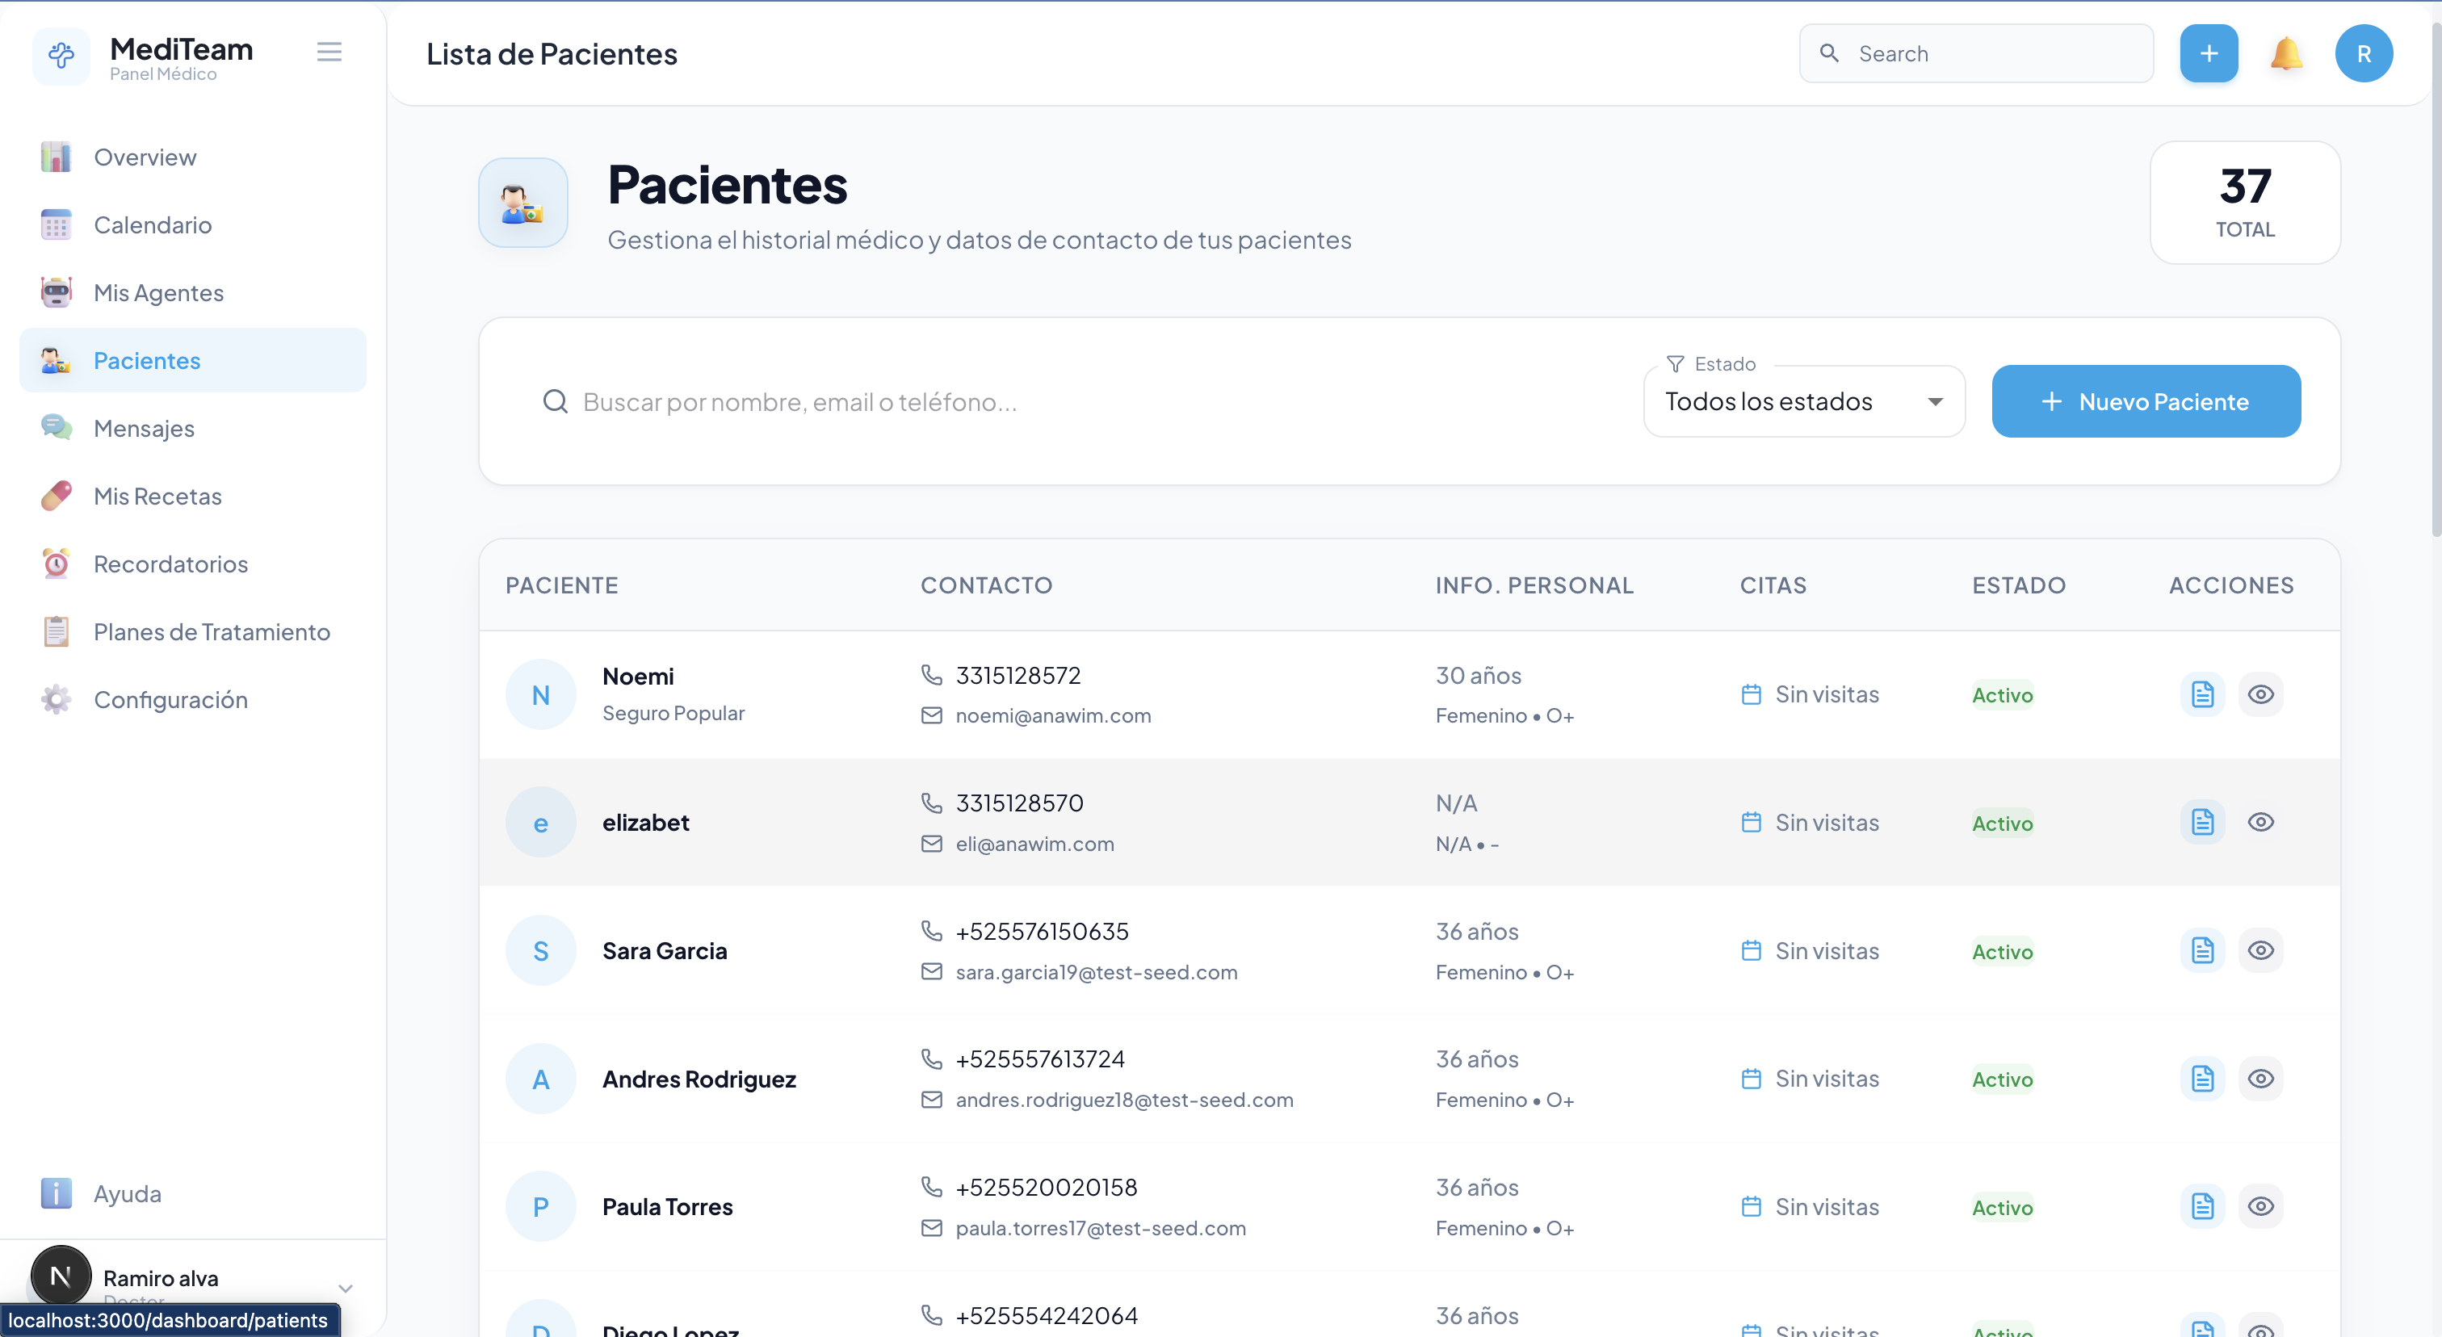
Task: Open the Calendario sidebar icon
Action: tap(56, 224)
